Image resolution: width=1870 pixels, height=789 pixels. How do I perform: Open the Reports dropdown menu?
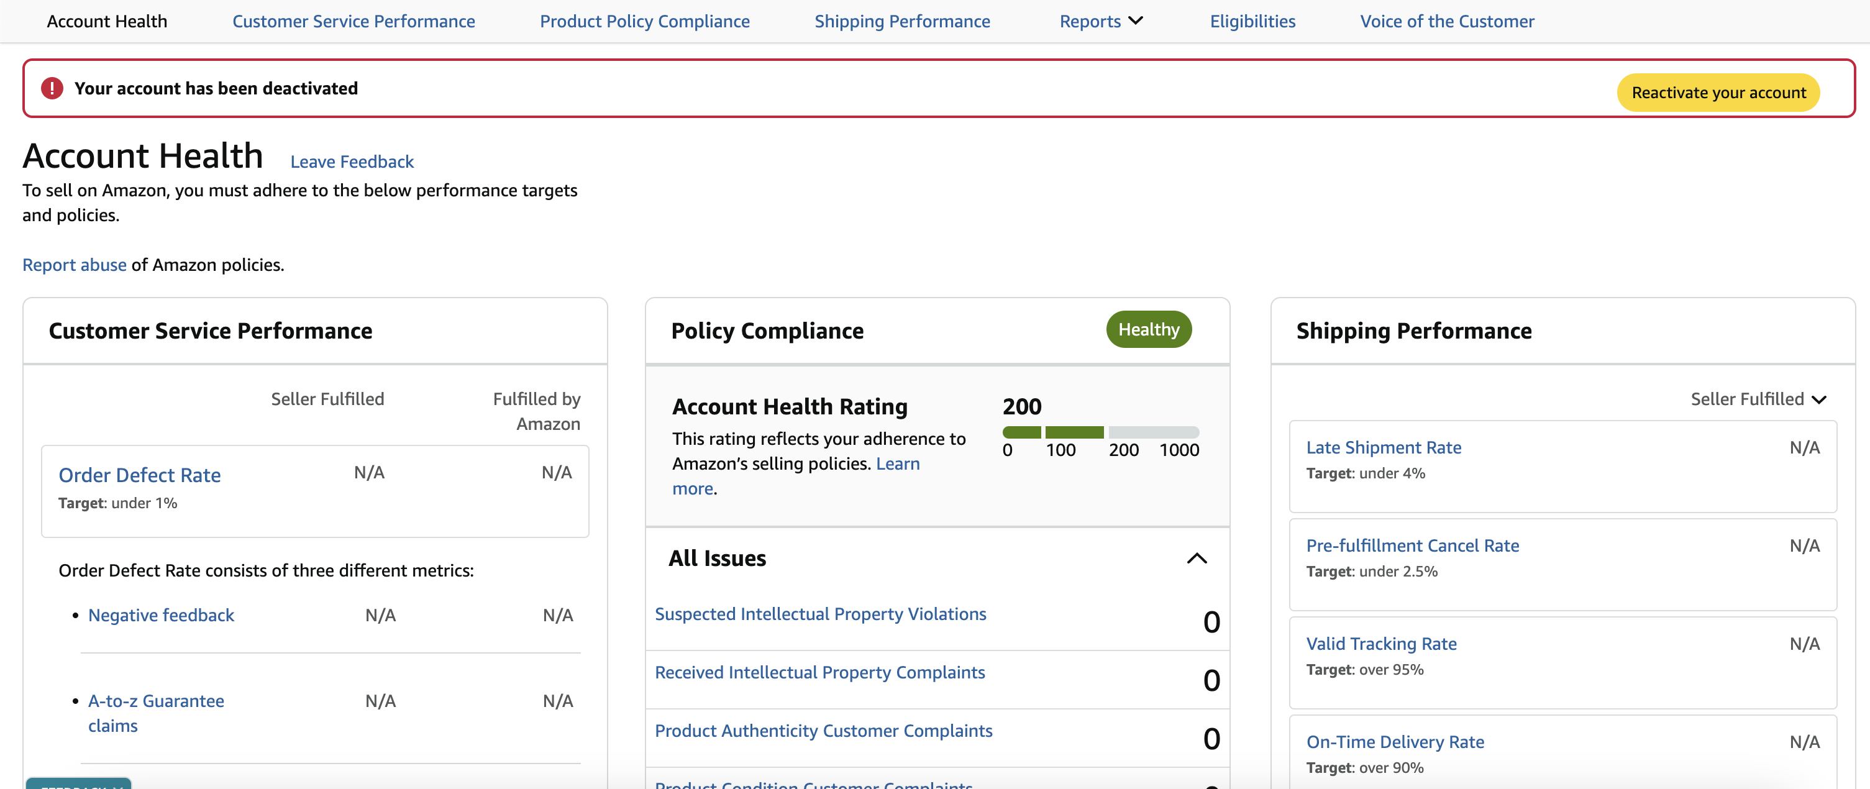[1100, 21]
